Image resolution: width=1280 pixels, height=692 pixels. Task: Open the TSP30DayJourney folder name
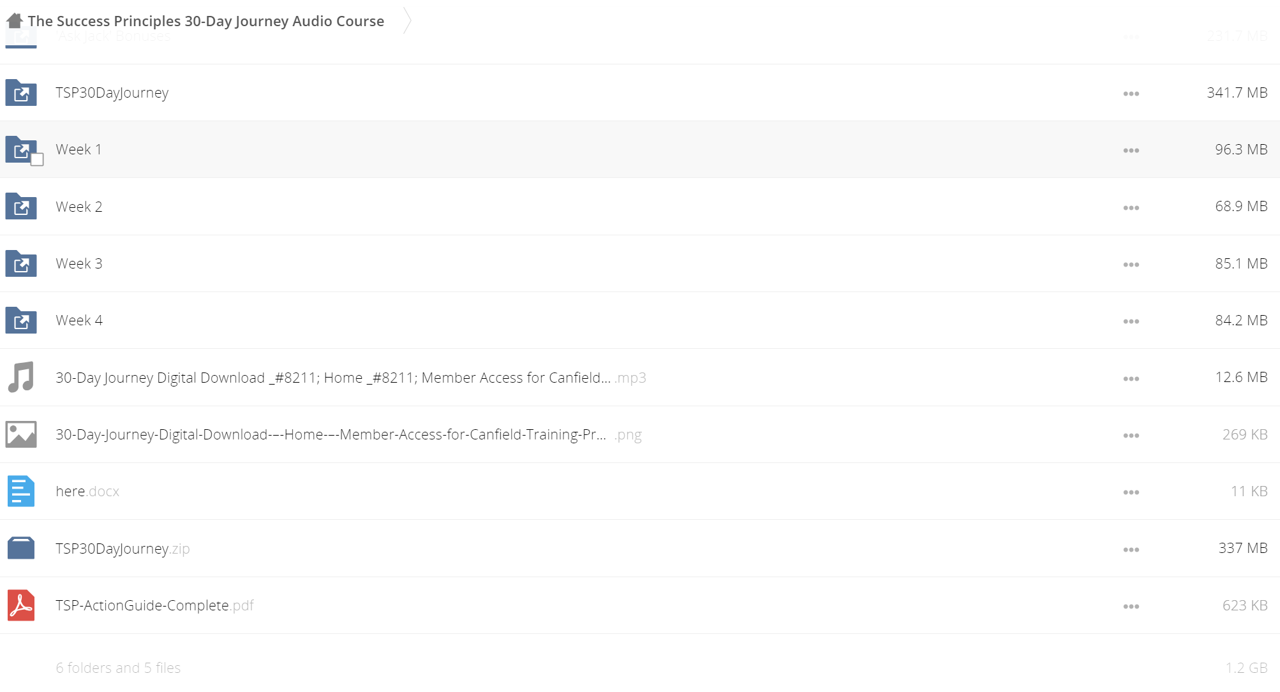112,93
